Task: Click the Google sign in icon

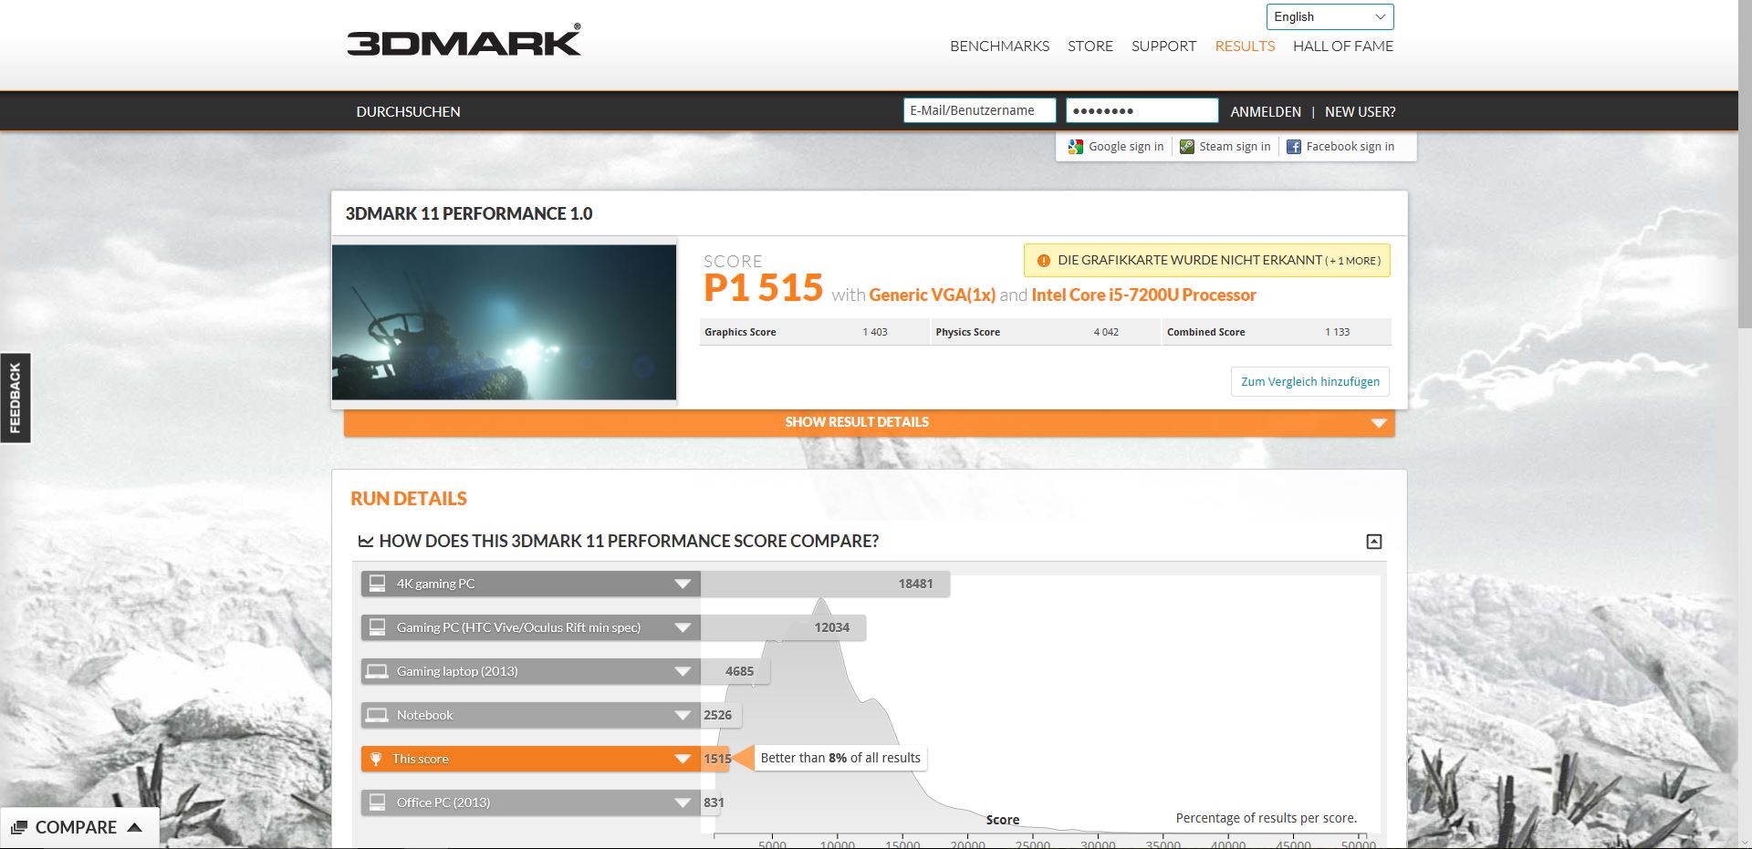Action: (x=1076, y=147)
